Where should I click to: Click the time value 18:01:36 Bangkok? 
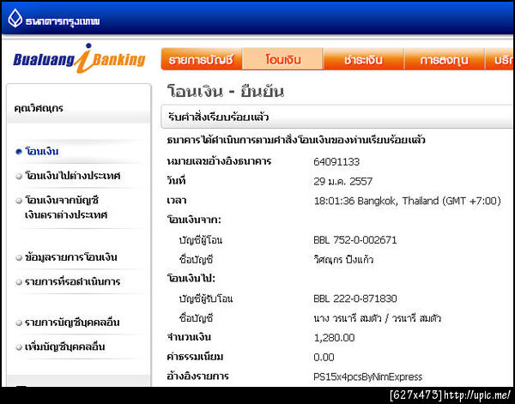[407, 201]
